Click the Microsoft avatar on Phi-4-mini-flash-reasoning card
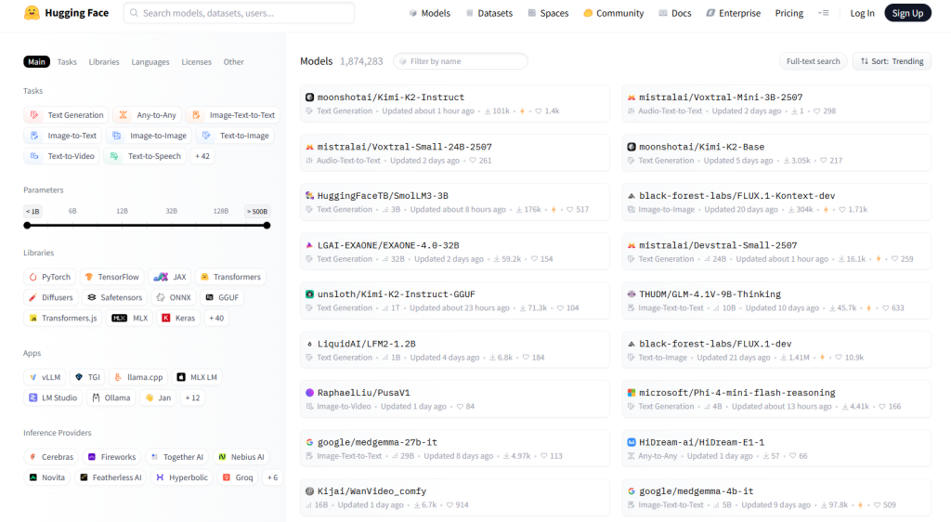 (632, 393)
